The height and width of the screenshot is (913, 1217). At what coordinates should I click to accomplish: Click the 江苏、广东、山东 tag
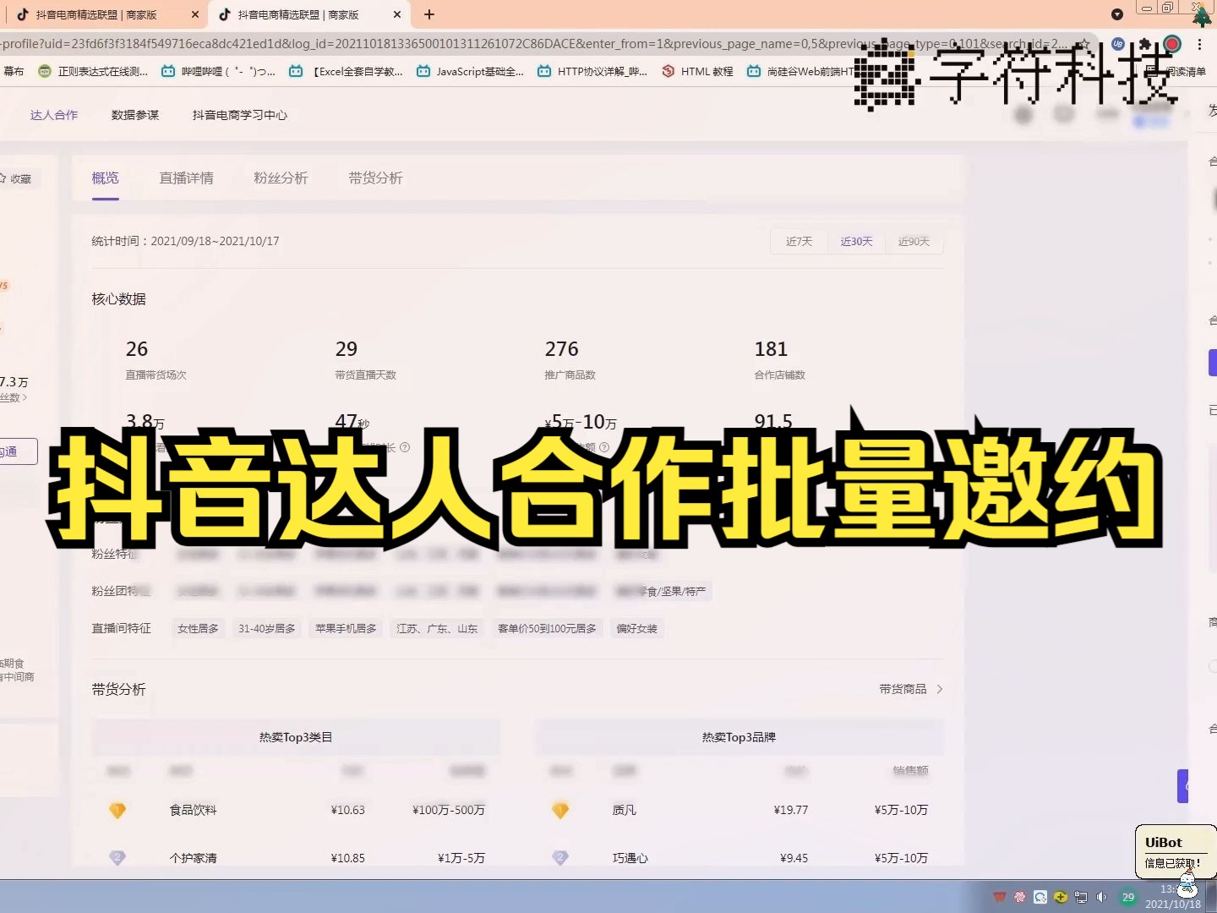[437, 628]
